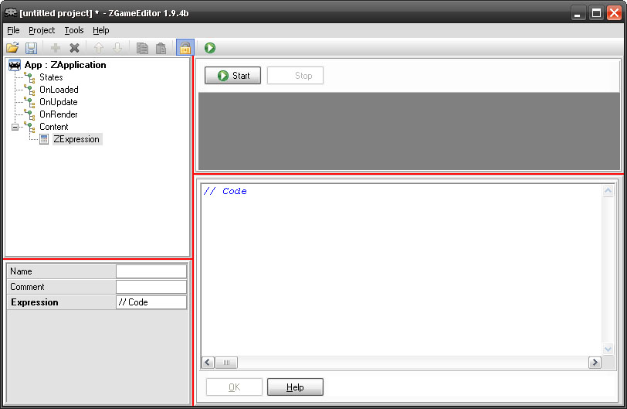Screen dimensions: 627x409
Task: Click the Name property label
Action: coord(21,271)
